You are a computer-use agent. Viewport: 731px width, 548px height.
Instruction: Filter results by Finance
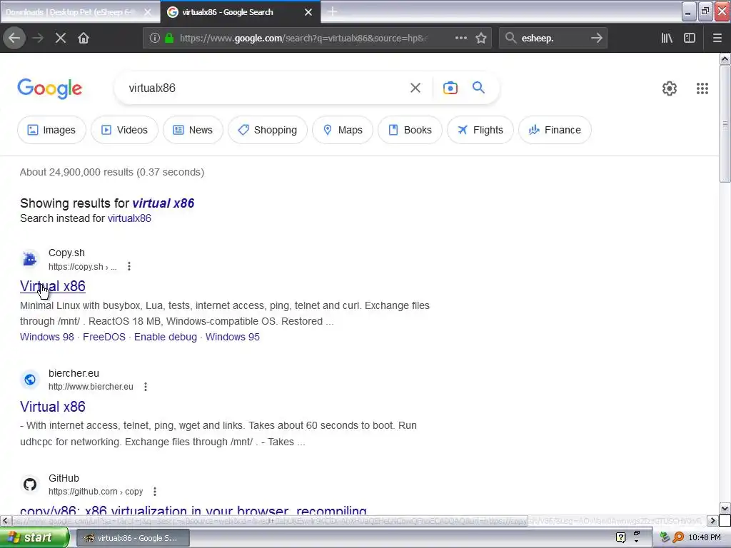(x=555, y=130)
